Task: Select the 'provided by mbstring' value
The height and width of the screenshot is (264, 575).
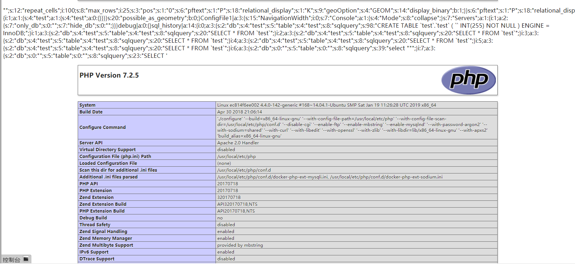Action: tap(240, 245)
